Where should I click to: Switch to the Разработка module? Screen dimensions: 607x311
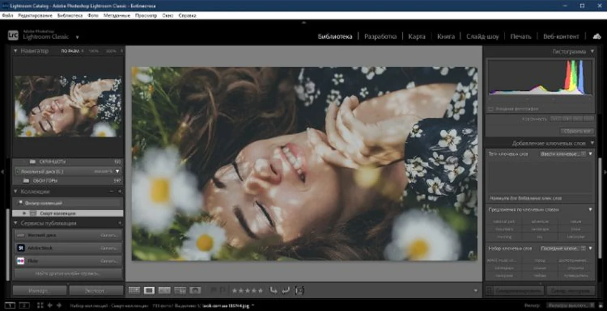380,36
